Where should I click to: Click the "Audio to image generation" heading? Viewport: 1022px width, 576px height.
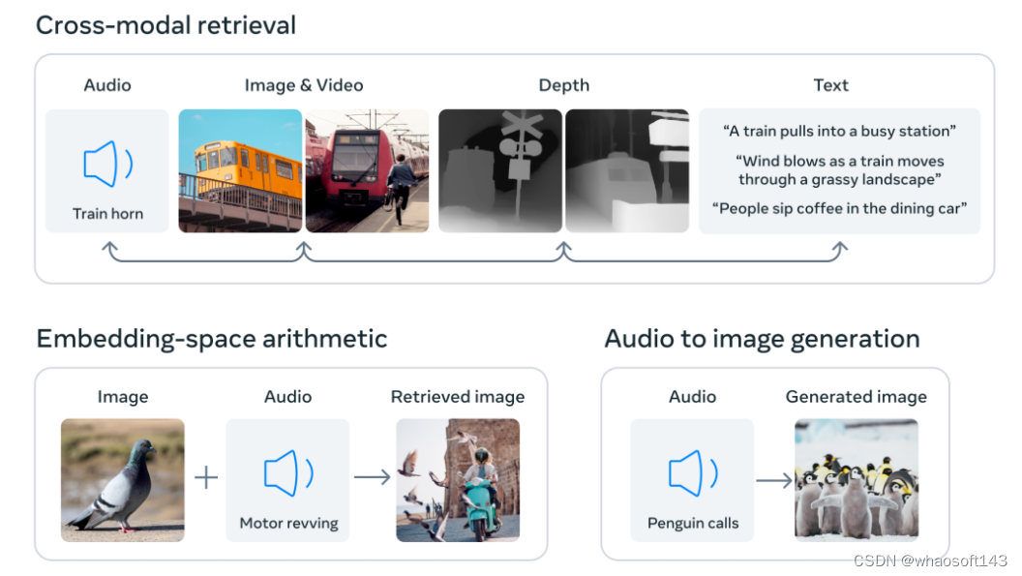coord(762,339)
